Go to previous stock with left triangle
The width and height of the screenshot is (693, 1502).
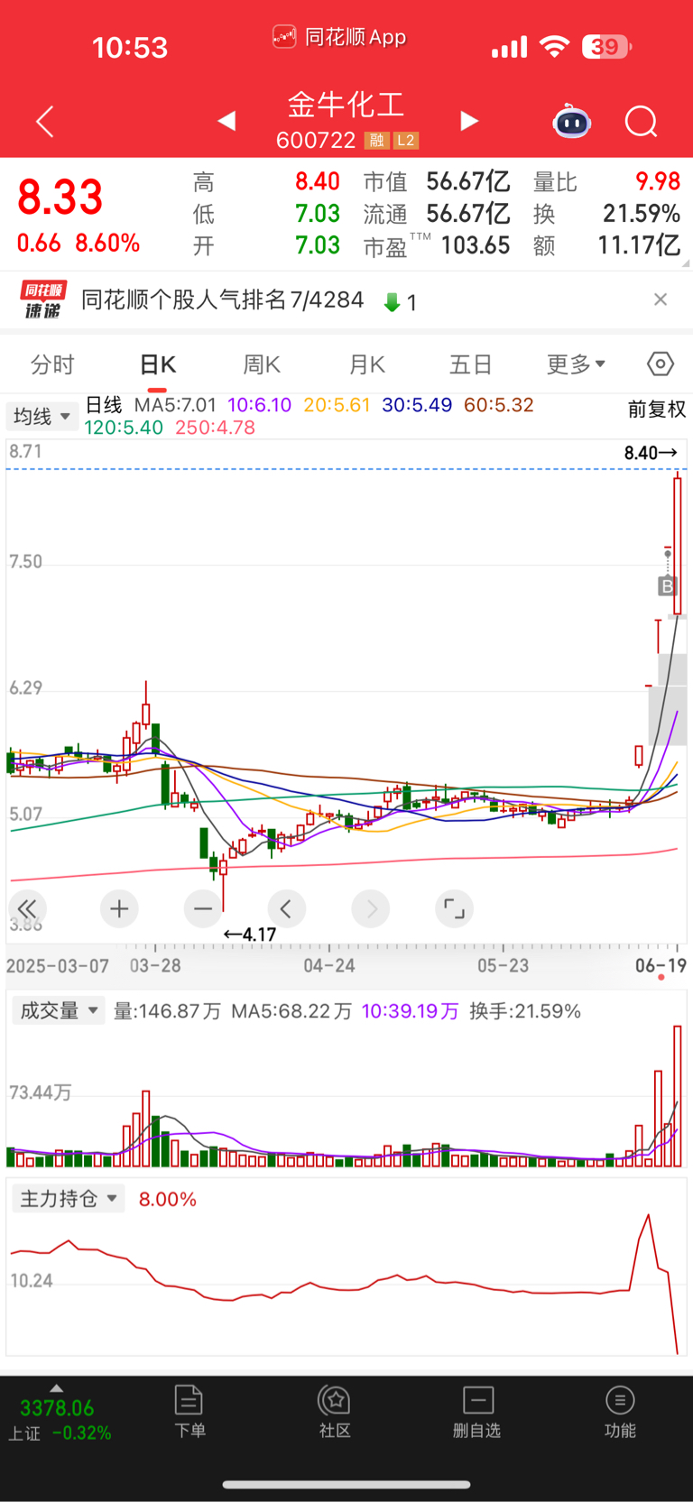tap(226, 121)
